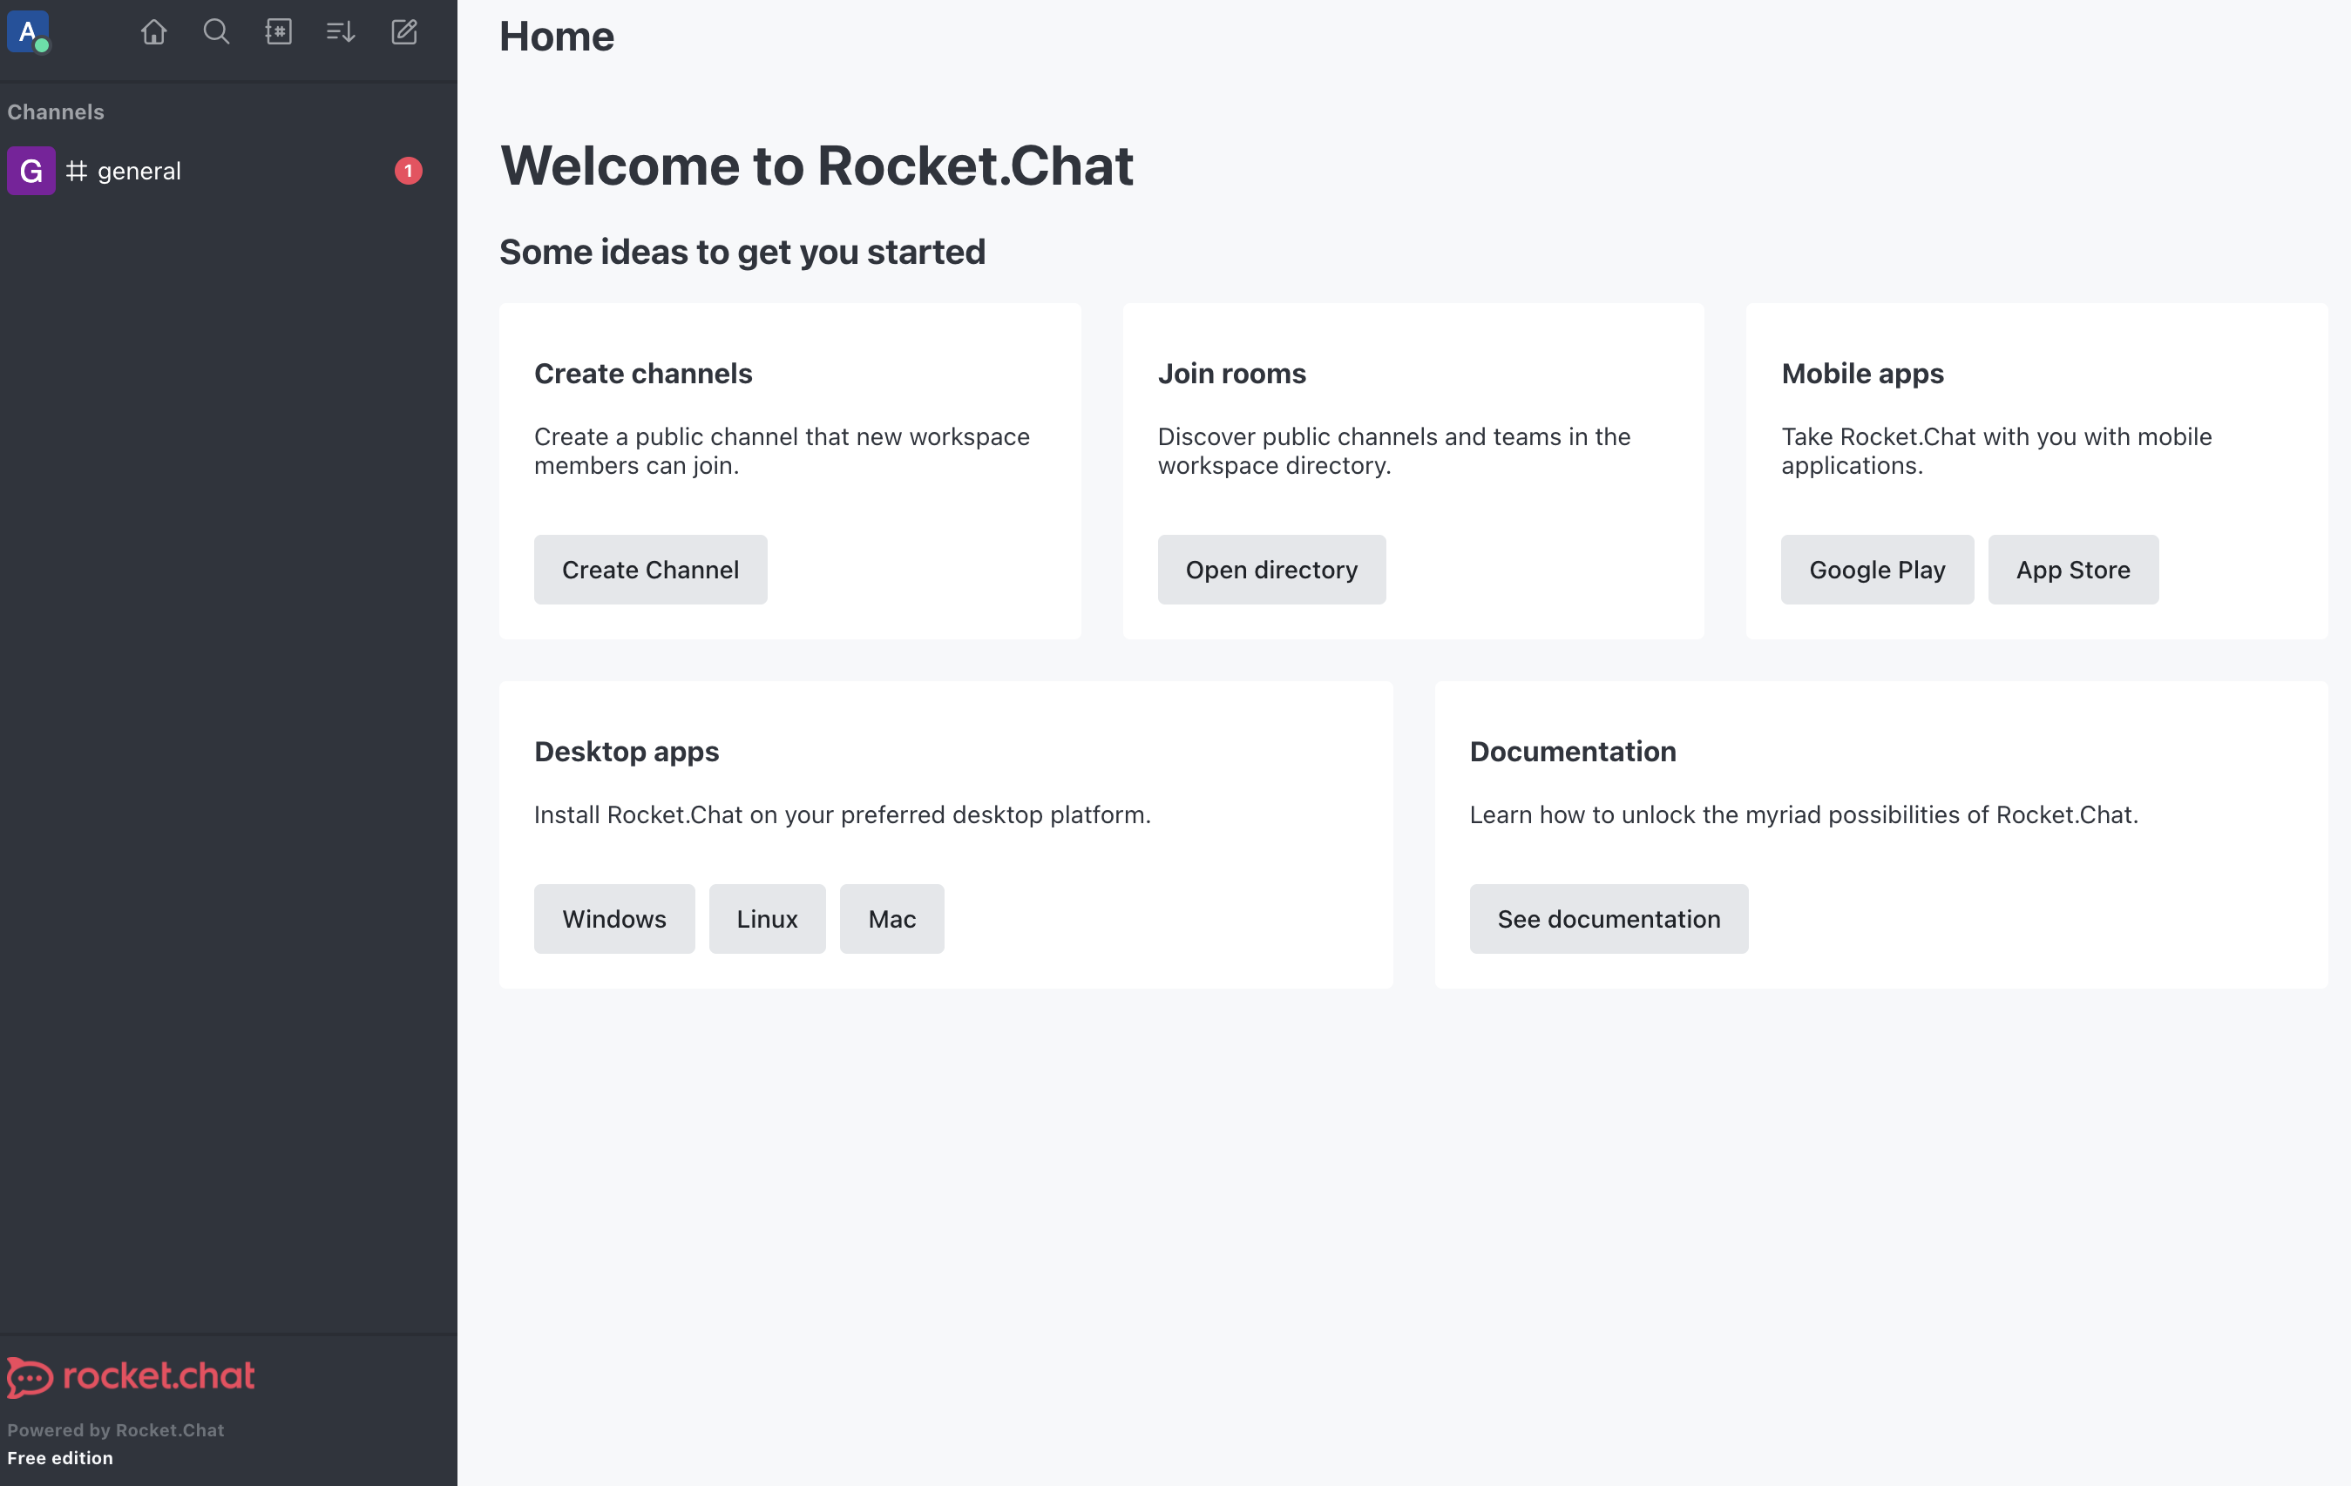2351x1486 pixels.
Task: Click the Google Play download button
Action: pyautogui.click(x=1876, y=569)
